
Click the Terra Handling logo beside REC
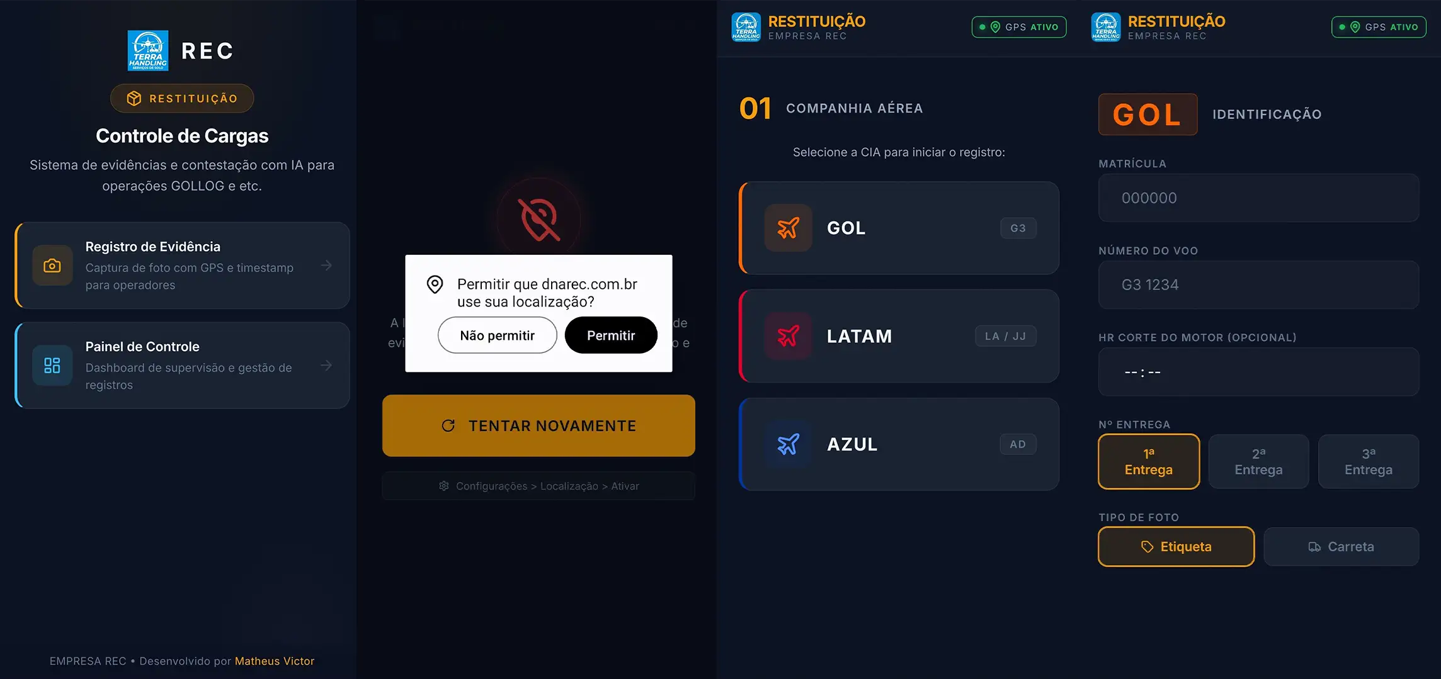(x=148, y=50)
